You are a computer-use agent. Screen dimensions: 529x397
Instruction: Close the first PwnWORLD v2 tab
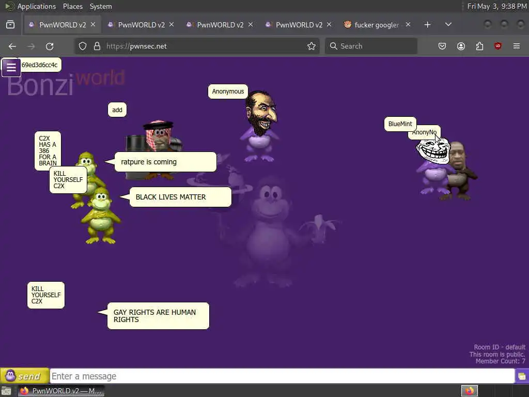click(93, 24)
